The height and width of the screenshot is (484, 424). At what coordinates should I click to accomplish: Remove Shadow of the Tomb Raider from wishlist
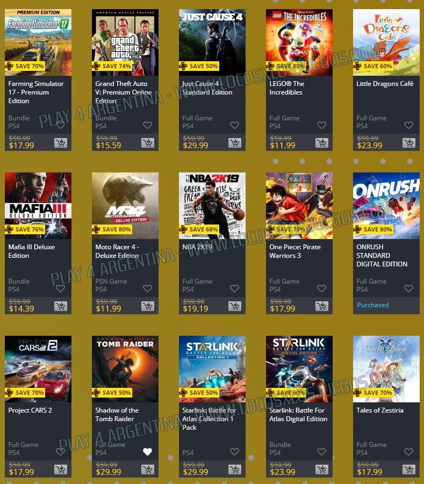tap(148, 452)
